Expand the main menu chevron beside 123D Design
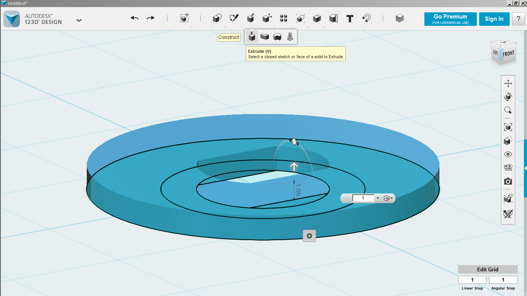 79,20
